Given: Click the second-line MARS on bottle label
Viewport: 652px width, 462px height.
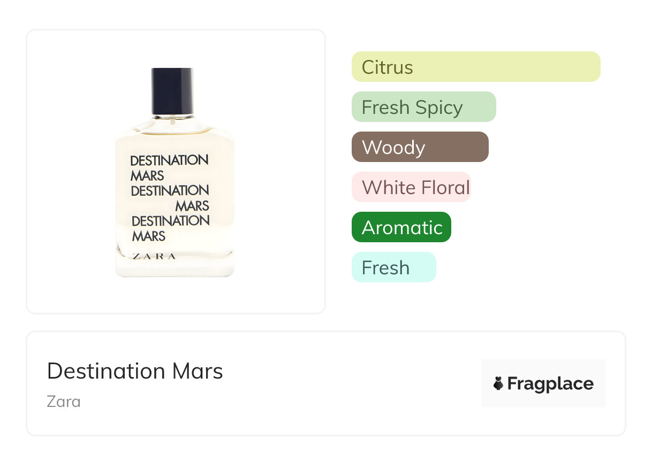Looking at the screenshot, I should click(147, 175).
